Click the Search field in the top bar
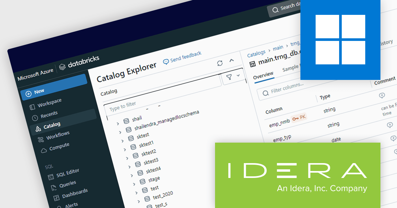This screenshot has height=208, width=397. (x=284, y=9)
